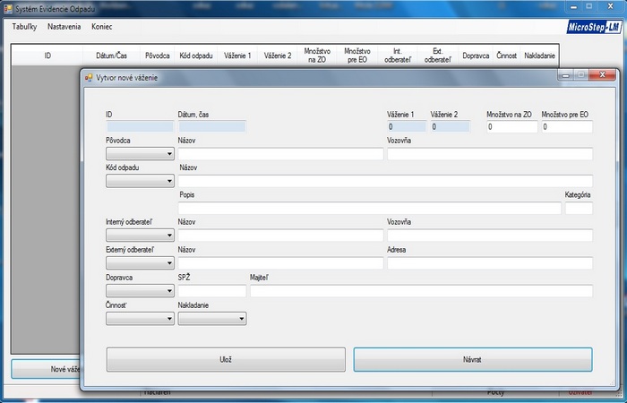Expand the Interný odberateľ dropdown
The height and width of the screenshot is (403, 627).
coord(140,235)
